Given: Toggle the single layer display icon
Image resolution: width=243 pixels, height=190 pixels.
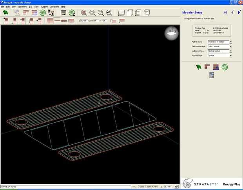Looking at the screenshot, I should (57, 20).
